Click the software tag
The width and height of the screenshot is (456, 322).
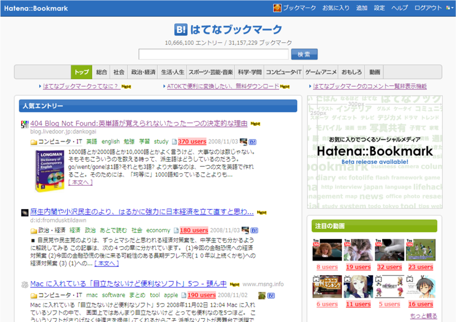(x=114, y=295)
